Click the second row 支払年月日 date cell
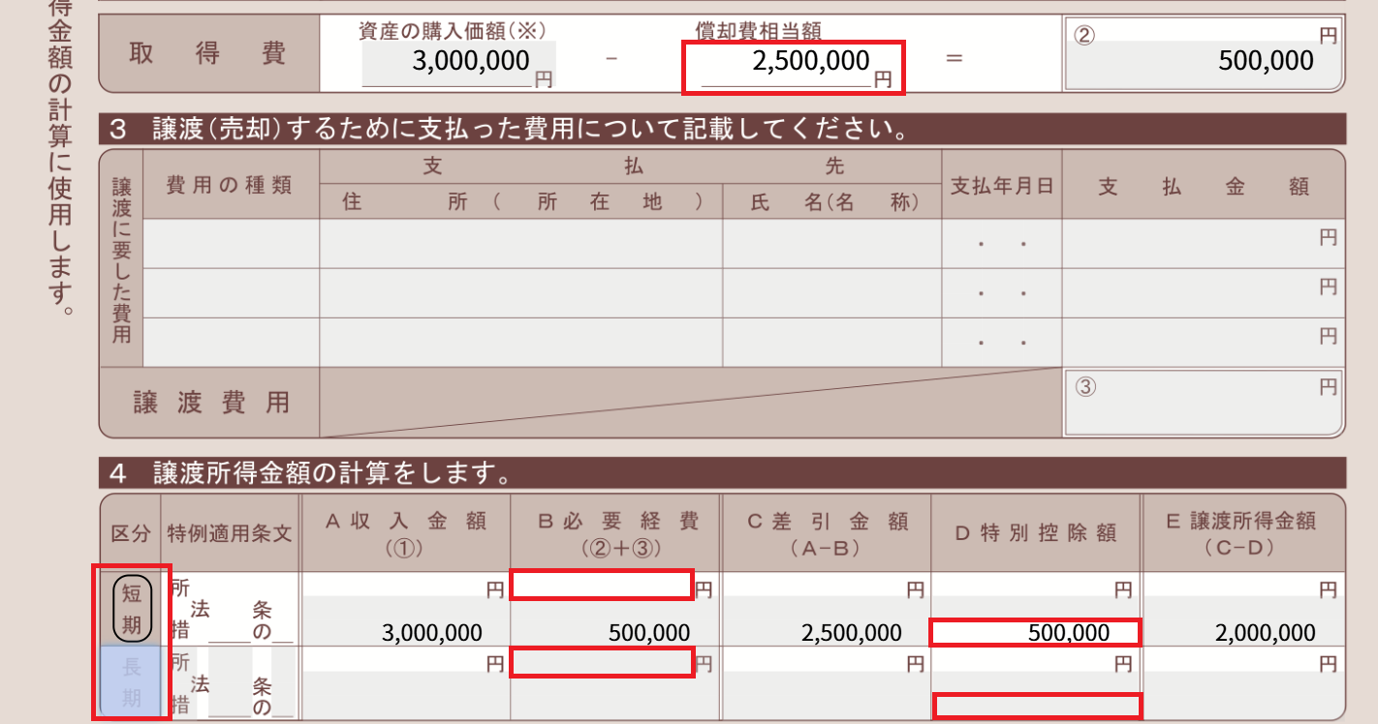 click(x=1002, y=293)
